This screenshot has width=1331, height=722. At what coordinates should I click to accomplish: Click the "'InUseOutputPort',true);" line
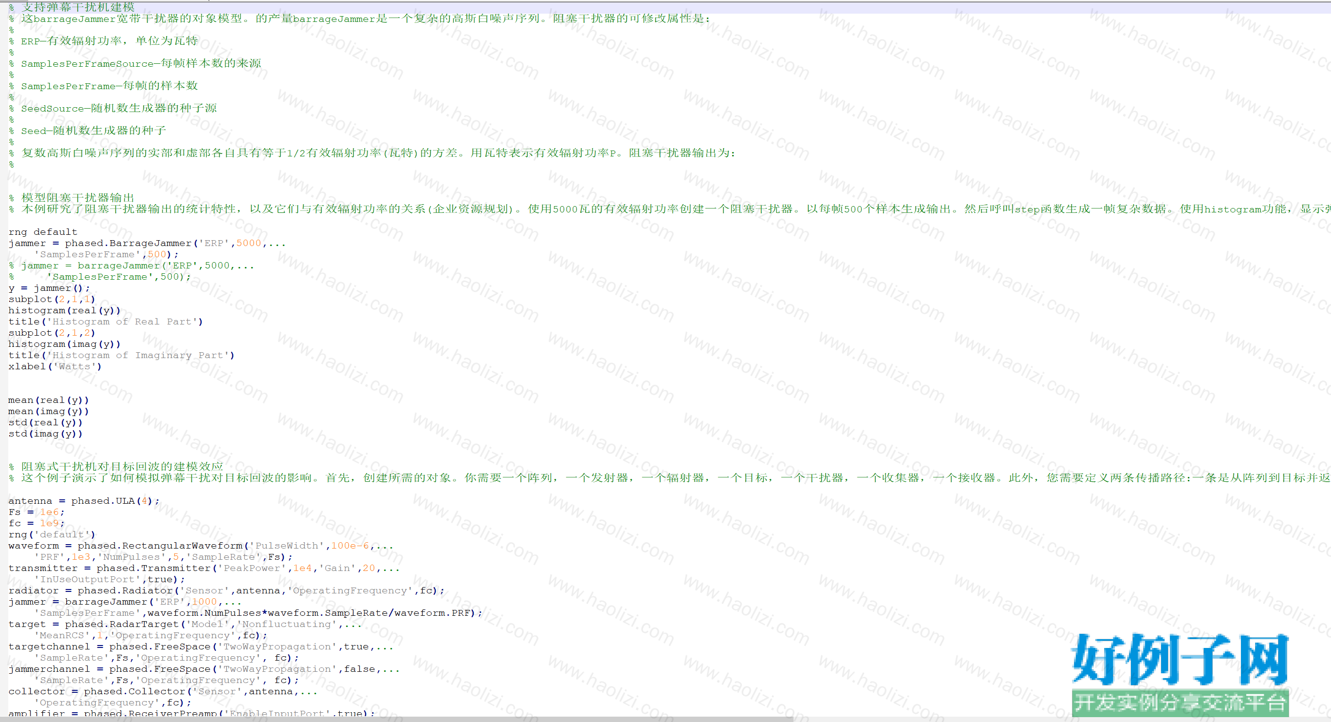pos(110,579)
